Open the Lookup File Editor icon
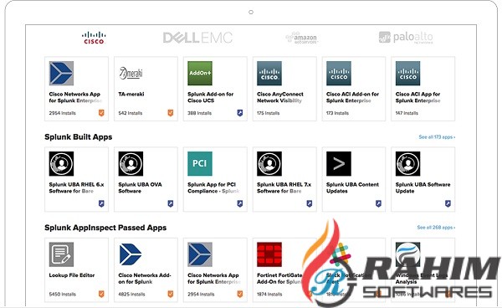 tap(61, 254)
